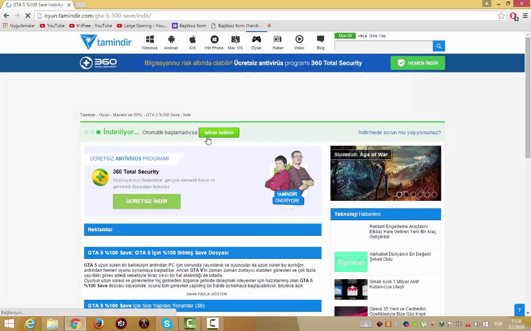
Task: Open the iOS apple category icon
Action: click(x=192, y=42)
